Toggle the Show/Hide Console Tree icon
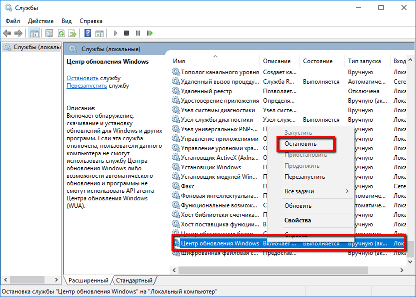This screenshot has height=297, width=416. pos(34,33)
